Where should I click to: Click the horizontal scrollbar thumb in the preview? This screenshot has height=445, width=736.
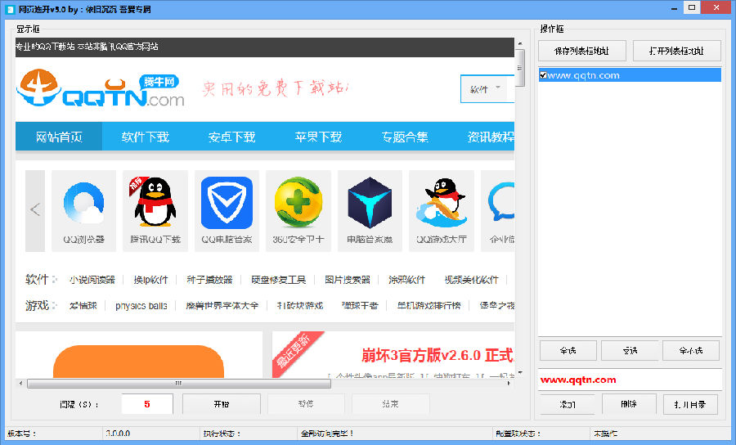coord(179,384)
